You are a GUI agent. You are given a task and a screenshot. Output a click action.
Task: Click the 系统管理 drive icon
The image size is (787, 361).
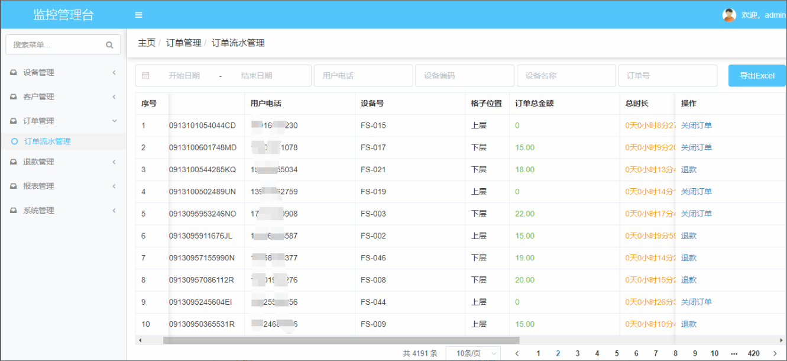(x=14, y=211)
